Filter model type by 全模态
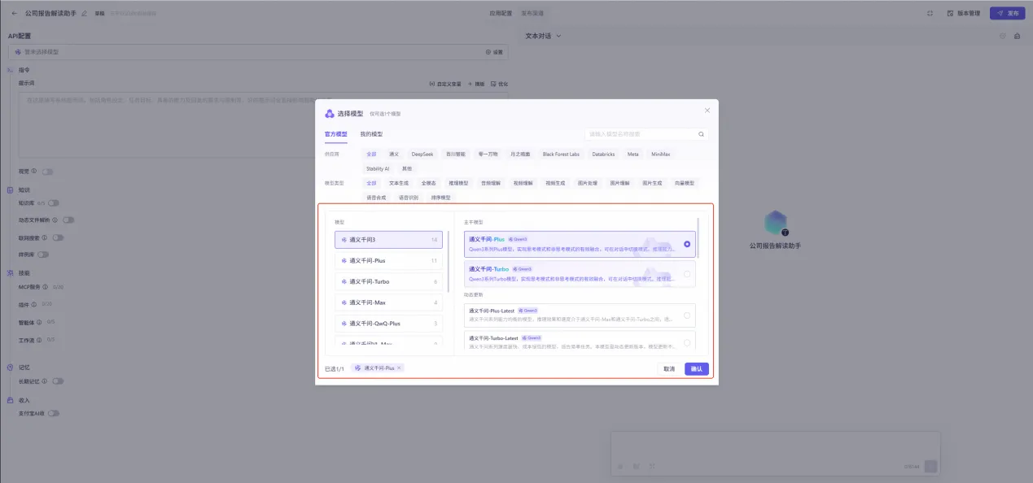Viewport: 1033px width, 483px height. coord(430,183)
